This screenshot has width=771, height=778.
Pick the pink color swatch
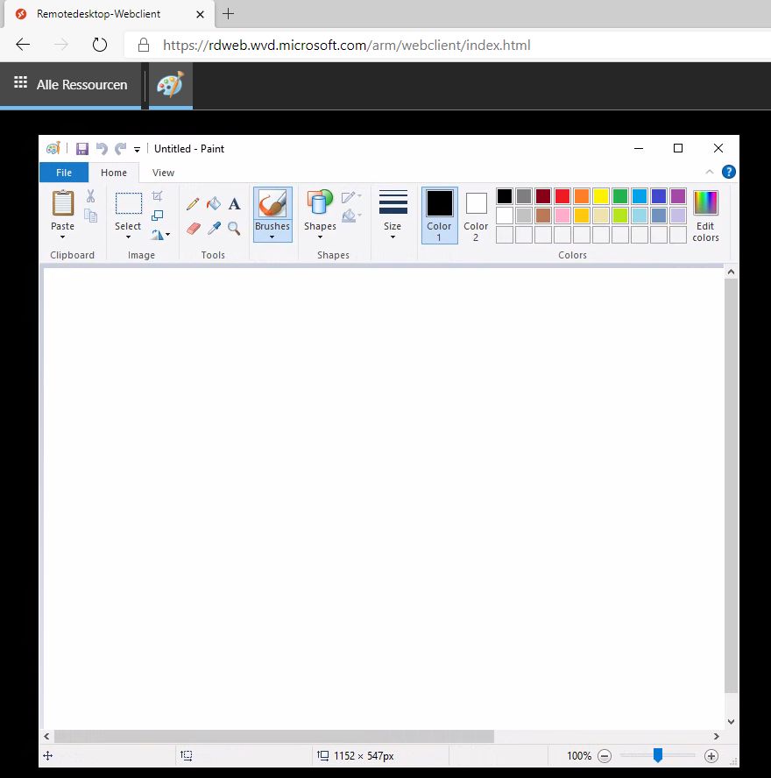pos(562,216)
